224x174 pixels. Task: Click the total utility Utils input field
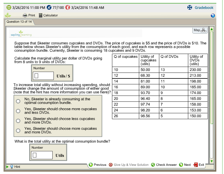[x=42, y=155]
